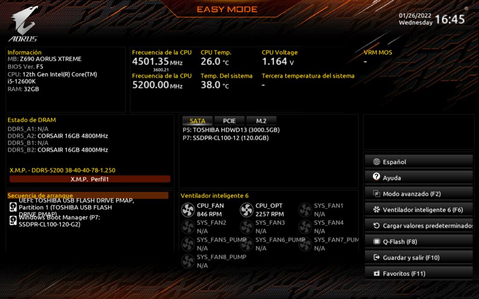Click the 4501.35 MHz CPU frequency value
This screenshot has height=299, width=479.
click(x=157, y=62)
